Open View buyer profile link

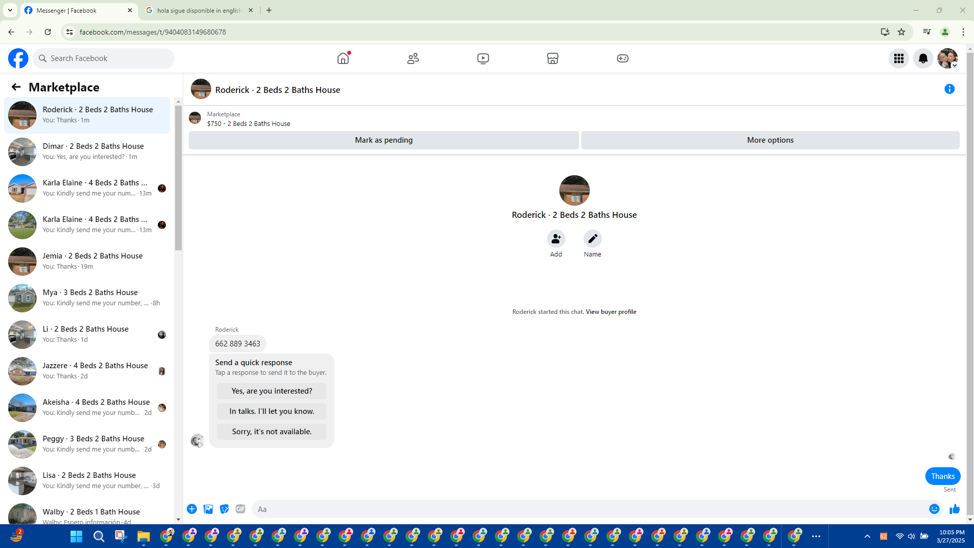tap(611, 312)
